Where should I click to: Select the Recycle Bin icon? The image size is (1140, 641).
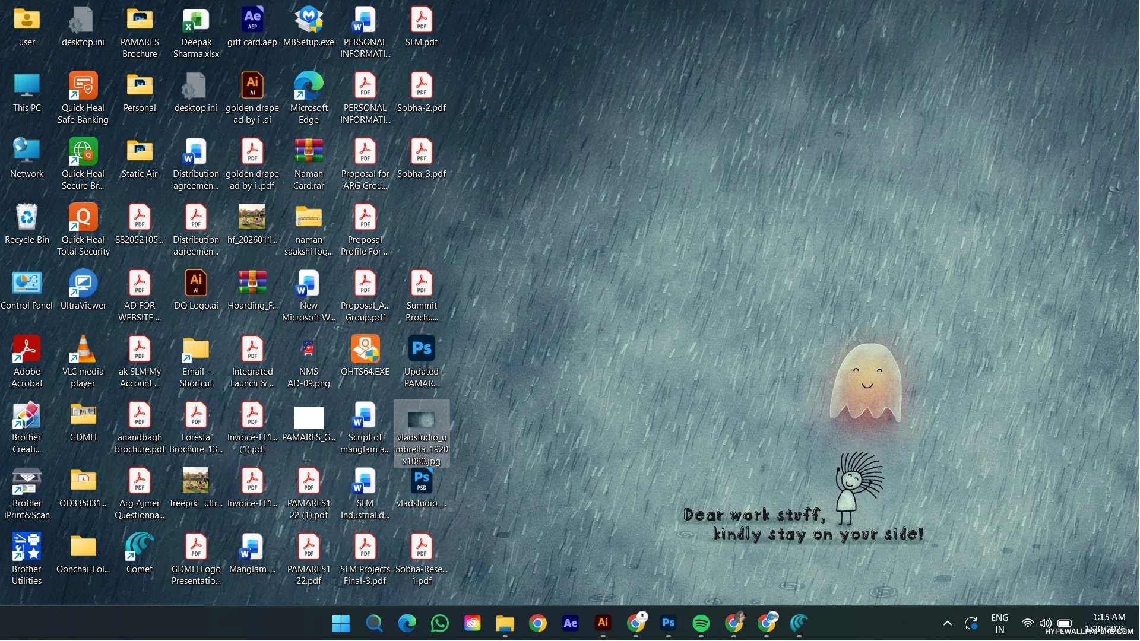[x=27, y=218]
